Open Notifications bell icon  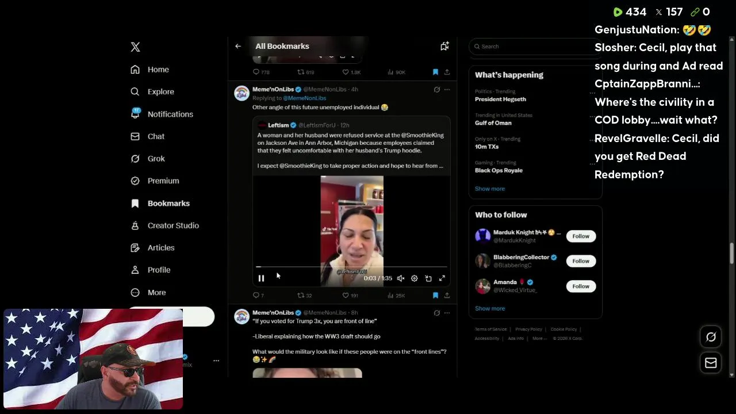click(x=135, y=114)
